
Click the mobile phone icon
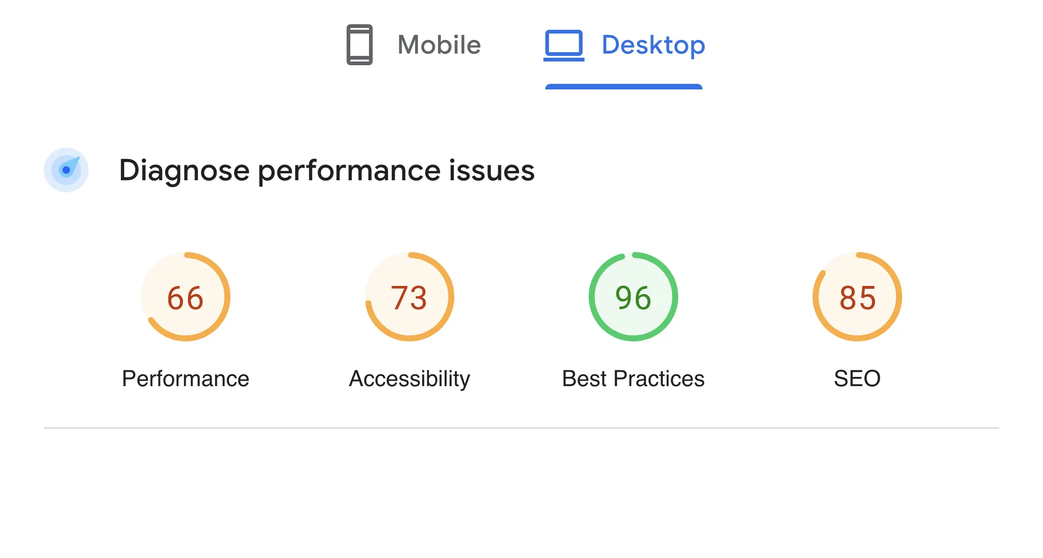point(359,45)
